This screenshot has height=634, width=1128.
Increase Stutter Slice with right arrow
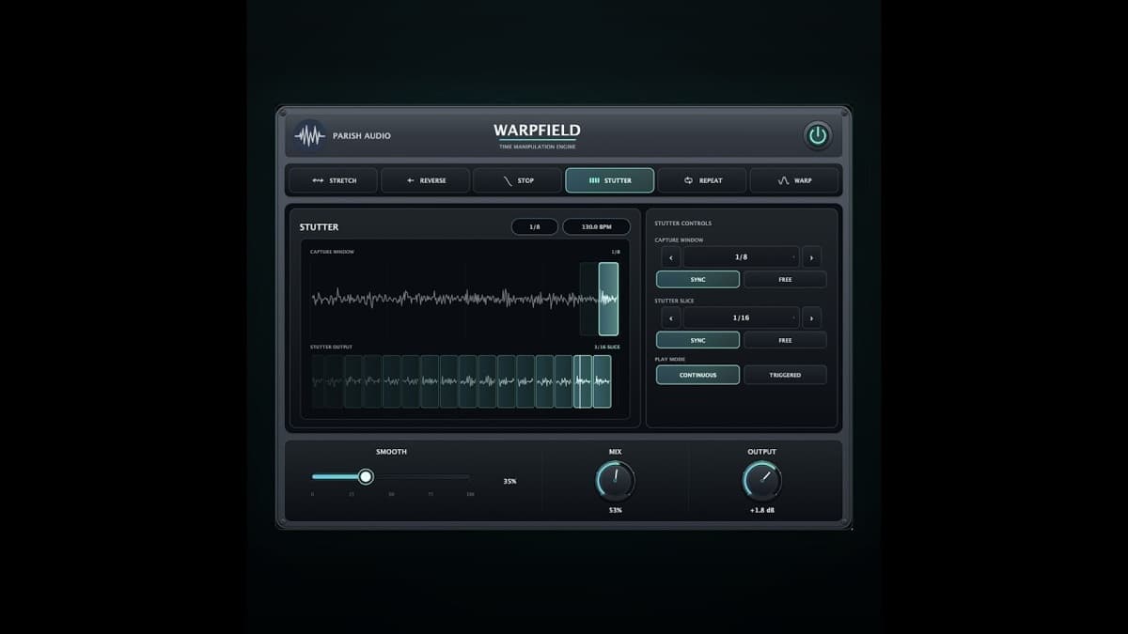(x=811, y=317)
